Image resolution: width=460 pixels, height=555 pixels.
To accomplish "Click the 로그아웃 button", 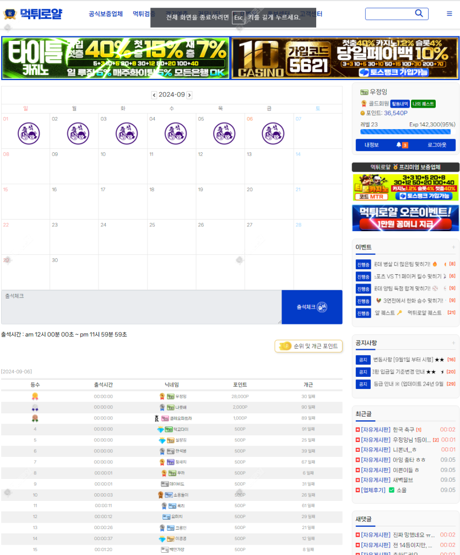I will click(x=441, y=145).
